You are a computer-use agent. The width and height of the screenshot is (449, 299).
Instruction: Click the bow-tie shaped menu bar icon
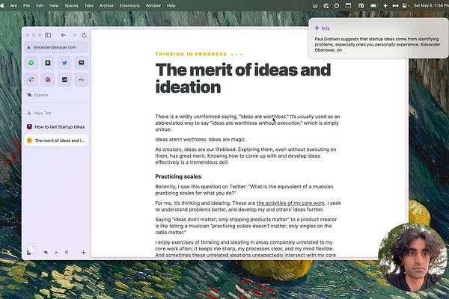point(395,5)
